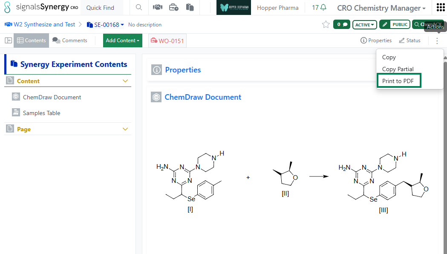
Task: Select Samples Table in contents tree
Action: [42, 113]
